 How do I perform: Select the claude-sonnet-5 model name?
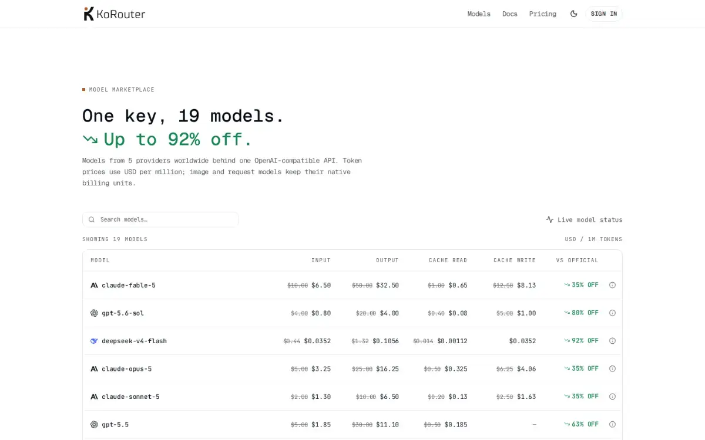(x=130, y=397)
